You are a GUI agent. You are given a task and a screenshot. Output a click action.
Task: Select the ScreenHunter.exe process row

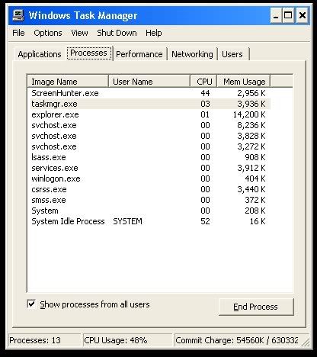pos(150,93)
